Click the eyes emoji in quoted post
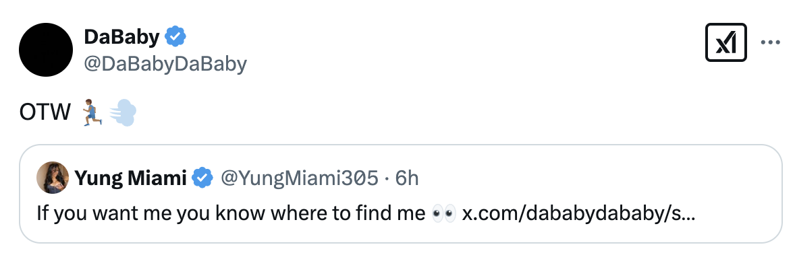This screenshot has width=795, height=253. pos(443,213)
